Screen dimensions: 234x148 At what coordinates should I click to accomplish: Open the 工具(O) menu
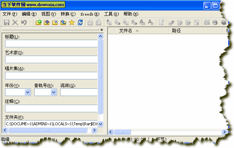(111, 14)
